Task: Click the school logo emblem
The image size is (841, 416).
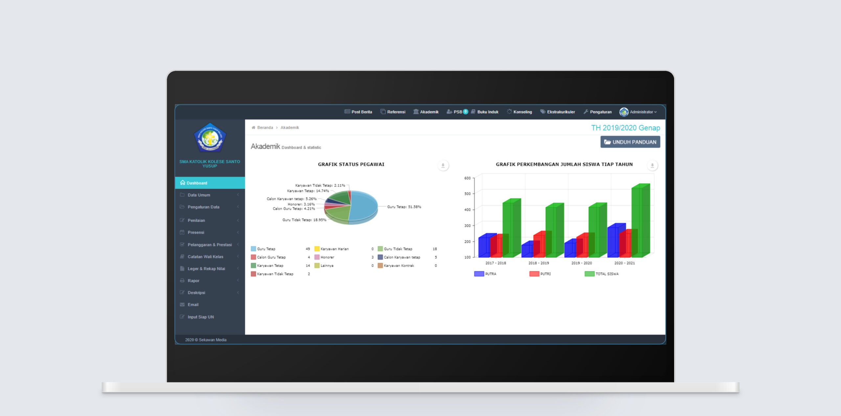Action: click(210, 138)
